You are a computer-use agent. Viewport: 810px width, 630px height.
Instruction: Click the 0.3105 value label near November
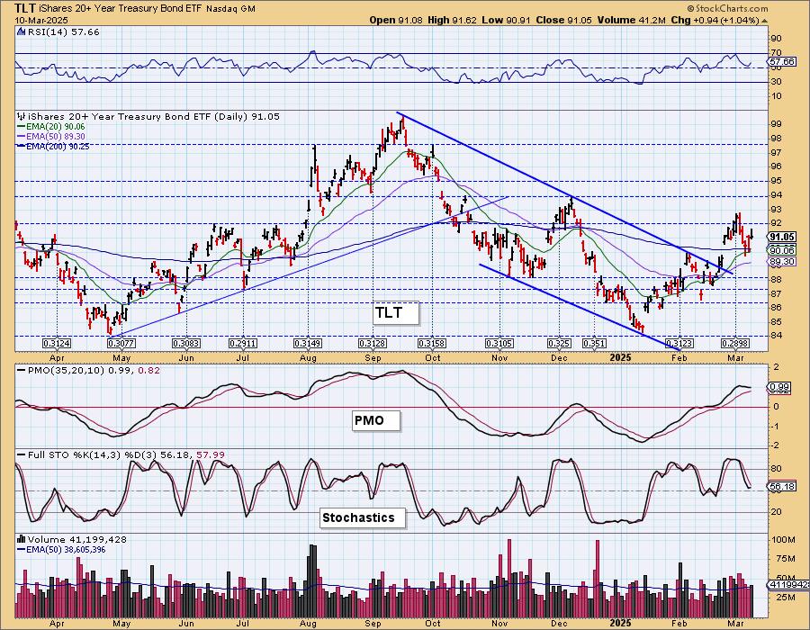[x=499, y=344]
